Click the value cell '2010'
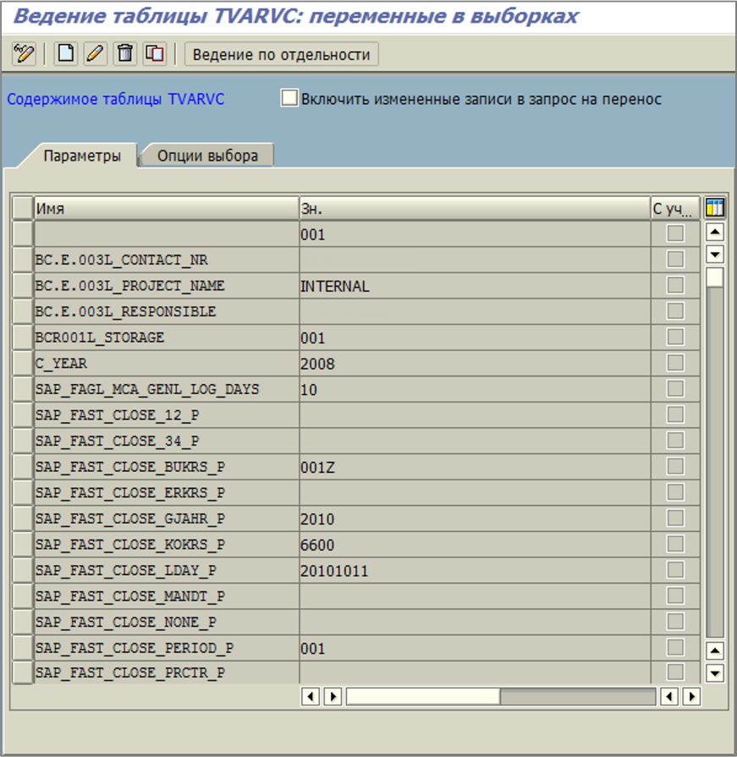Viewport: 737px width, 757px height. (x=475, y=518)
